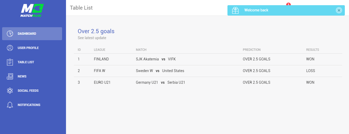Click the Table List clipboard icon
349x134 pixels.
pyautogui.click(x=10, y=62)
